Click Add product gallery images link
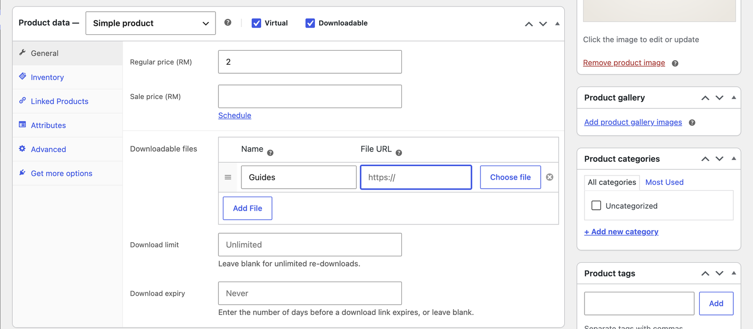This screenshot has height=329, width=753. [x=633, y=122]
